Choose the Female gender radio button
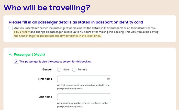Screen dimensions: 179x110 pos(74,70)
